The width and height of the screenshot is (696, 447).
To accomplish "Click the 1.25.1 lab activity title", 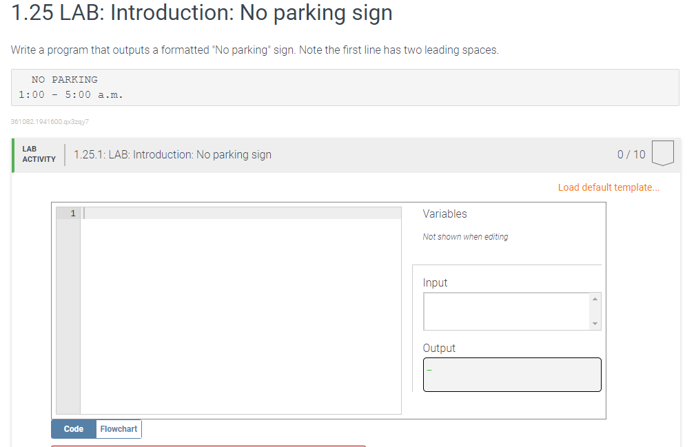I will pos(171,154).
